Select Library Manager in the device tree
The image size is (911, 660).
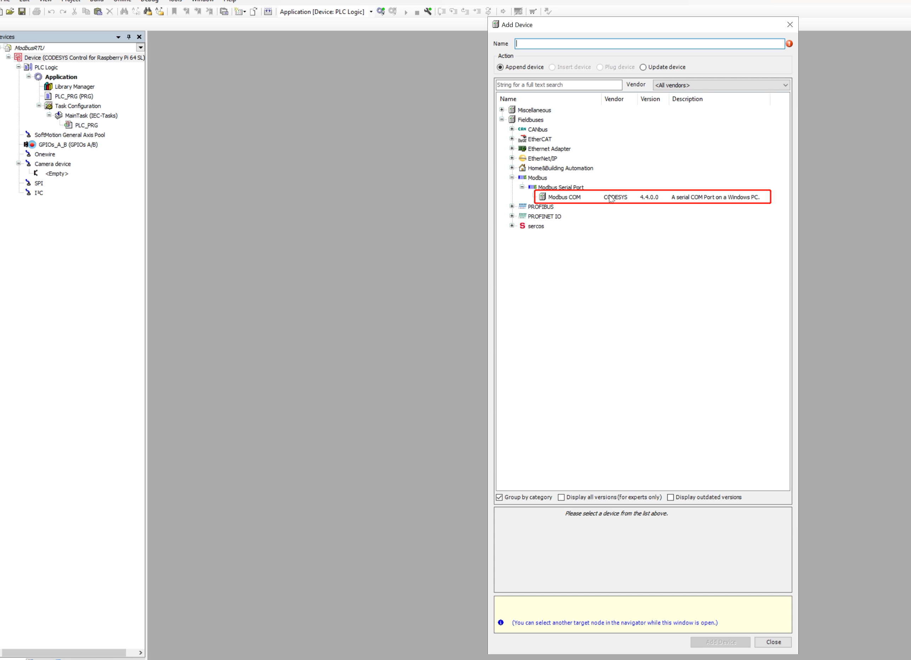75,87
